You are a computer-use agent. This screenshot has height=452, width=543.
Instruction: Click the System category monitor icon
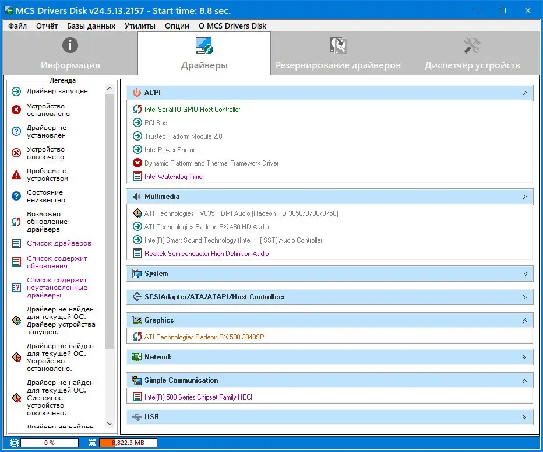(x=137, y=274)
